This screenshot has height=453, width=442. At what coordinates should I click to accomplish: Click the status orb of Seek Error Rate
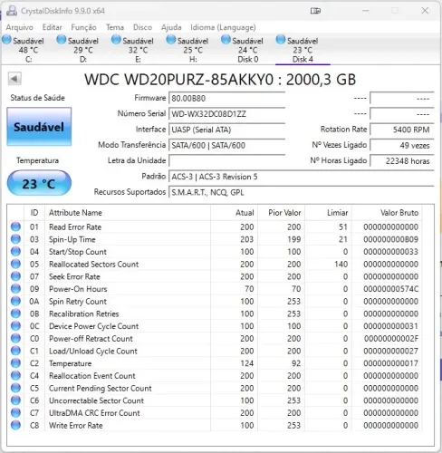pos(15,276)
